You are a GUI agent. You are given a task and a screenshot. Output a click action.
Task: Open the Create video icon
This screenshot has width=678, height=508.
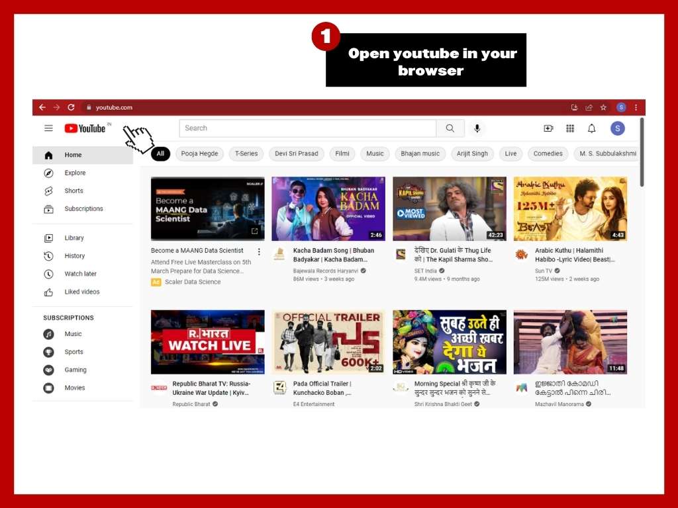pos(548,128)
